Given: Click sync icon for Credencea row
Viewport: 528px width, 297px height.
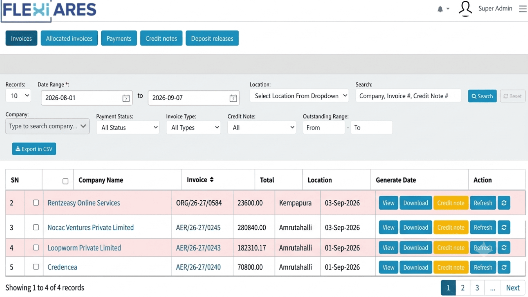Looking at the screenshot, I should pyautogui.click(x=504, y=267).
